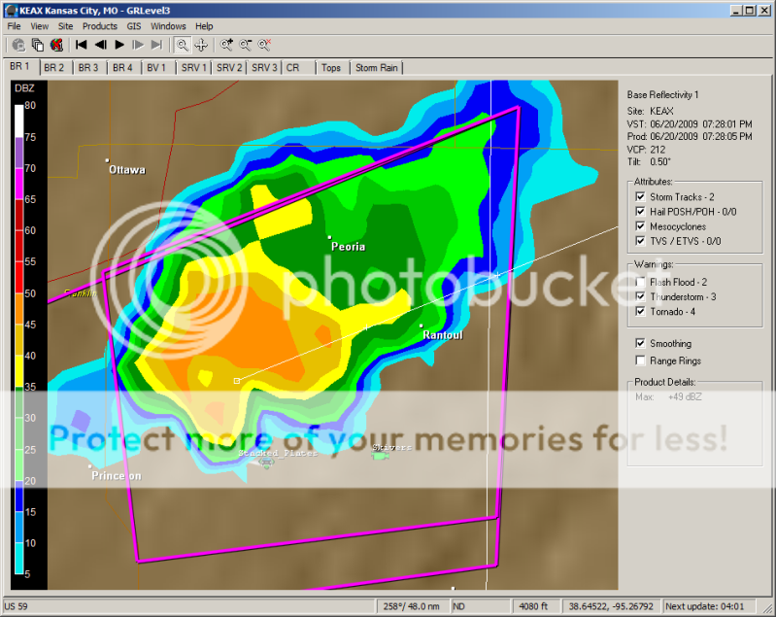The height and width of the screenshot is (617, 776).
Task: Click the Princeton city label on map
Action: pyautogui.click(x=117, y=476)
